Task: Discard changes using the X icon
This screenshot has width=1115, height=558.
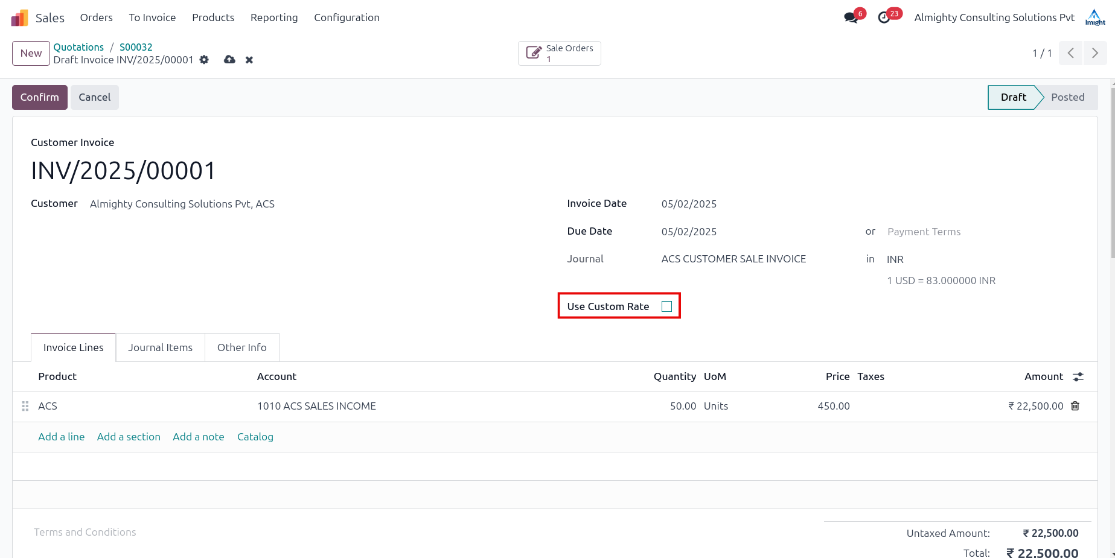Action: click(x=249, y=60)
